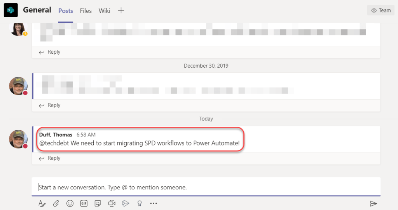Open the Files tab
Image resolution: width=398 pixels, height=210 pixels.
86,10
